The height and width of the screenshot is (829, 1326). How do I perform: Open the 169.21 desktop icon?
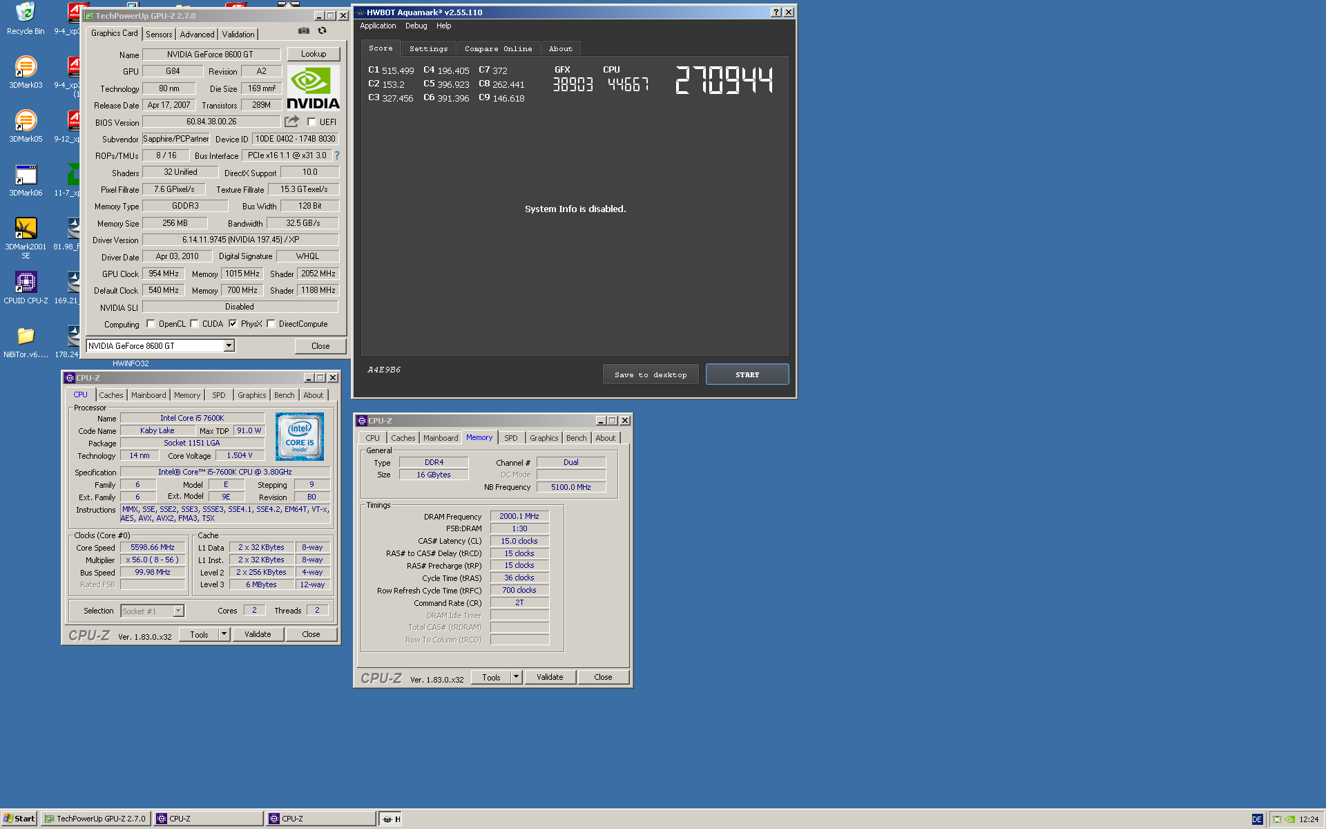tap(68, 288)
